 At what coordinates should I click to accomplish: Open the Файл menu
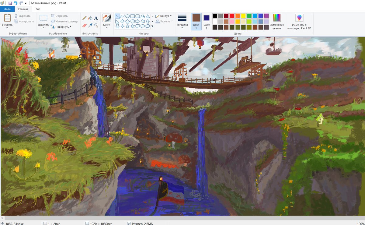(7, 9)
